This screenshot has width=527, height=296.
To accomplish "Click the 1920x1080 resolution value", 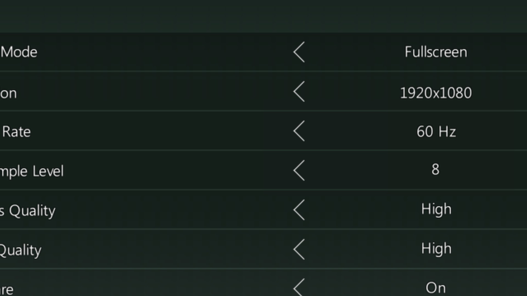I will pyautogui.click(x=436, y=93).
